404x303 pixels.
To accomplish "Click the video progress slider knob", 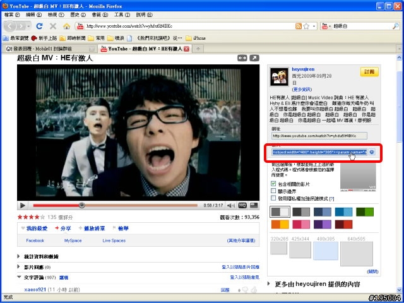I will (x=81, y=205).
